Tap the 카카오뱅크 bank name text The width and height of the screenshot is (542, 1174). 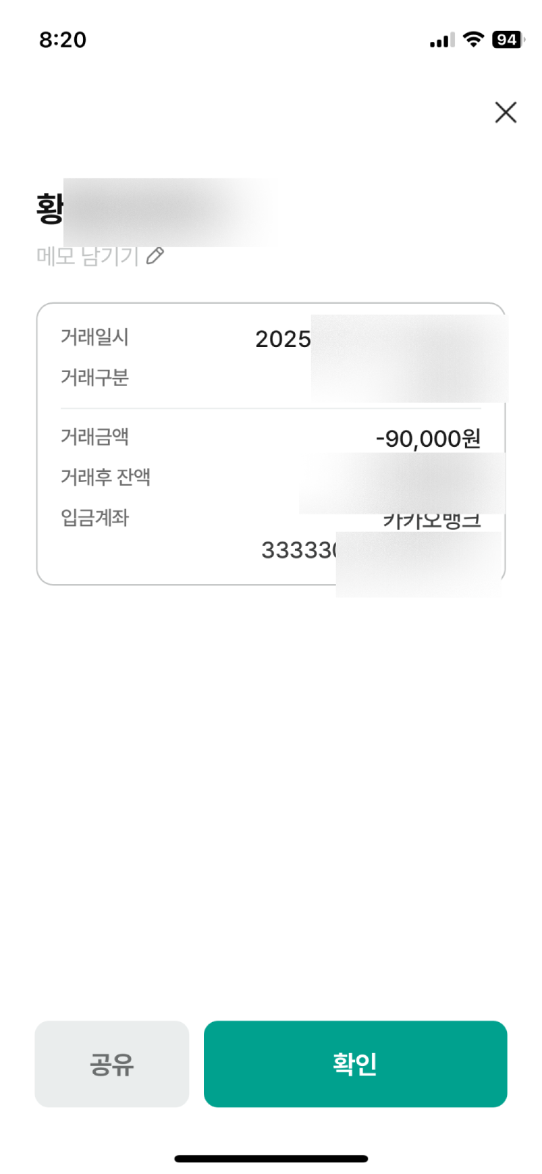(431, 522)
